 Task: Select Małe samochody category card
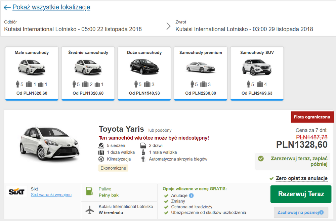click(x=32, y=74)
